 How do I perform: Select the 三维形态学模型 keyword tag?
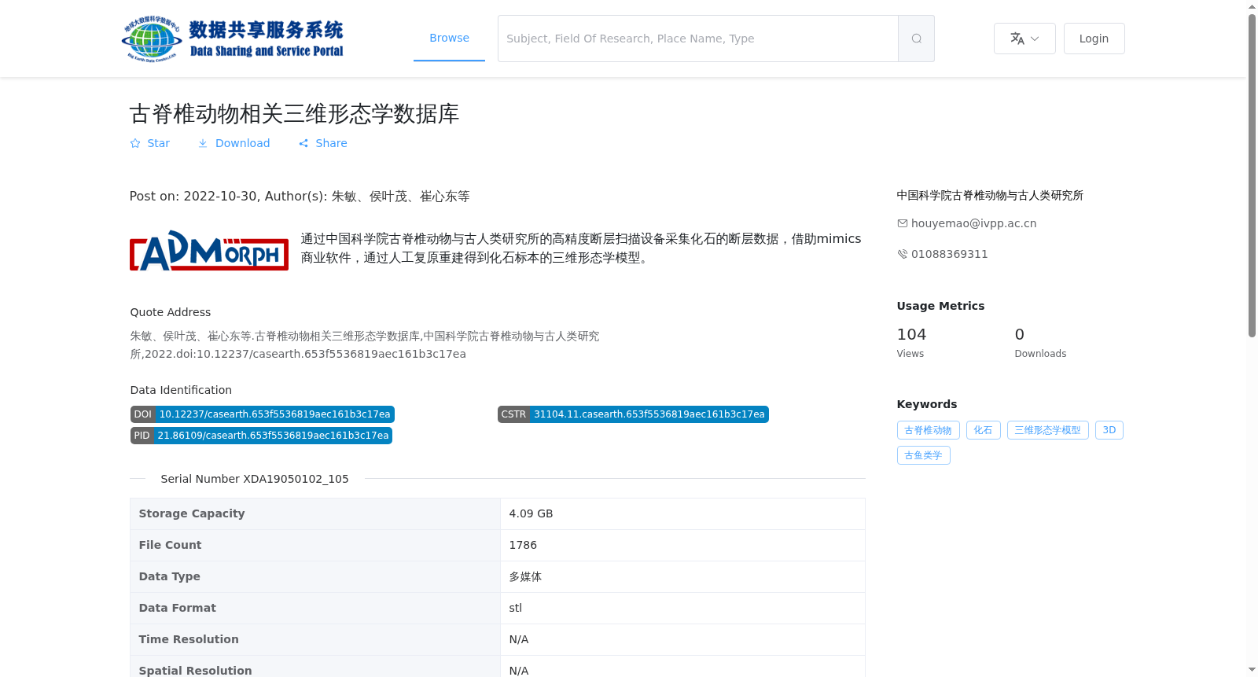point(1047,430)
